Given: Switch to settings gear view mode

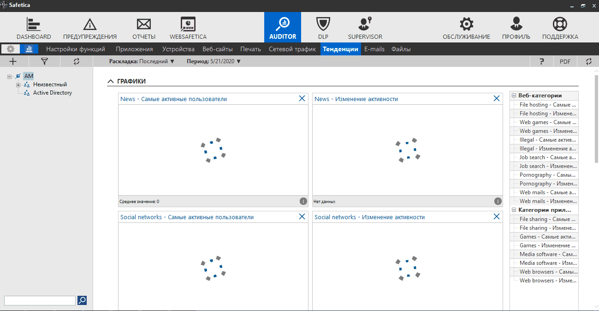Looking at the screenshot, I should [11, 49].
